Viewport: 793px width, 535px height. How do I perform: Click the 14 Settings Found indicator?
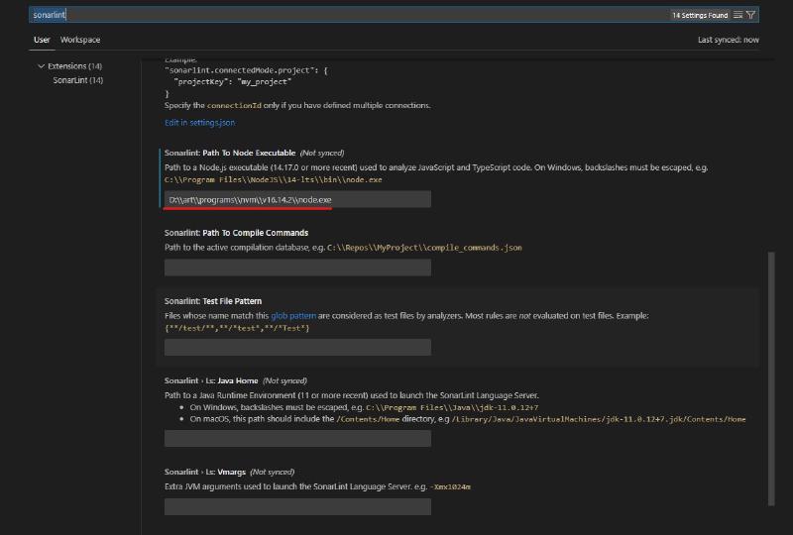point(700,15)
